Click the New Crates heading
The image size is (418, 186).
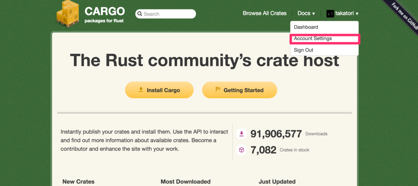[78, 182]
